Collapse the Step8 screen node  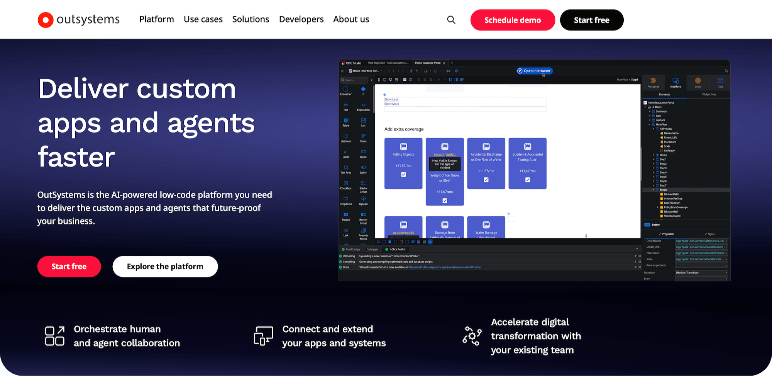[x=653, y=190]
